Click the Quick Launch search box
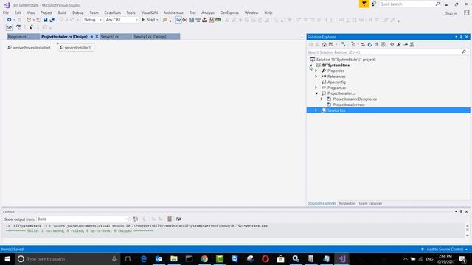Screen dimensions: 472x265 point(409,4)
